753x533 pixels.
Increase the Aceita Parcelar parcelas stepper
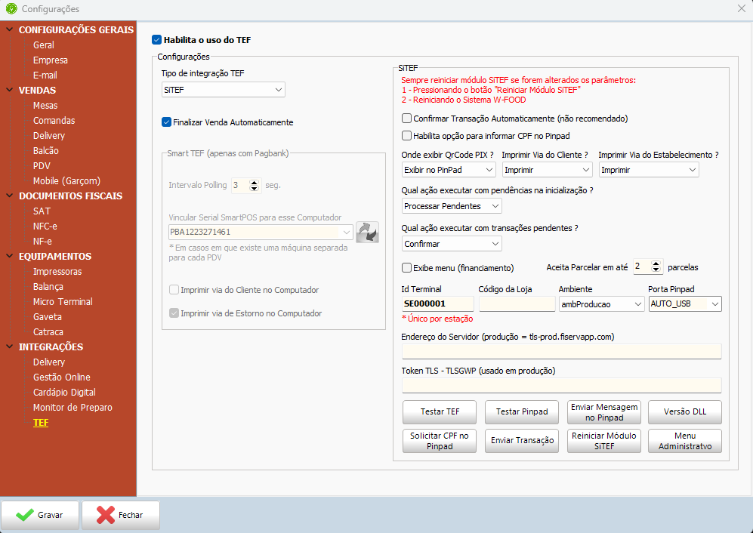(x=656, y=263)
